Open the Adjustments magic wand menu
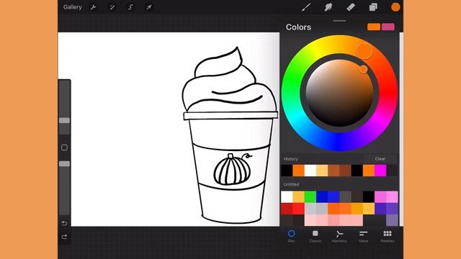The width and height of the screenshot is (461, 259). point(112,7)
